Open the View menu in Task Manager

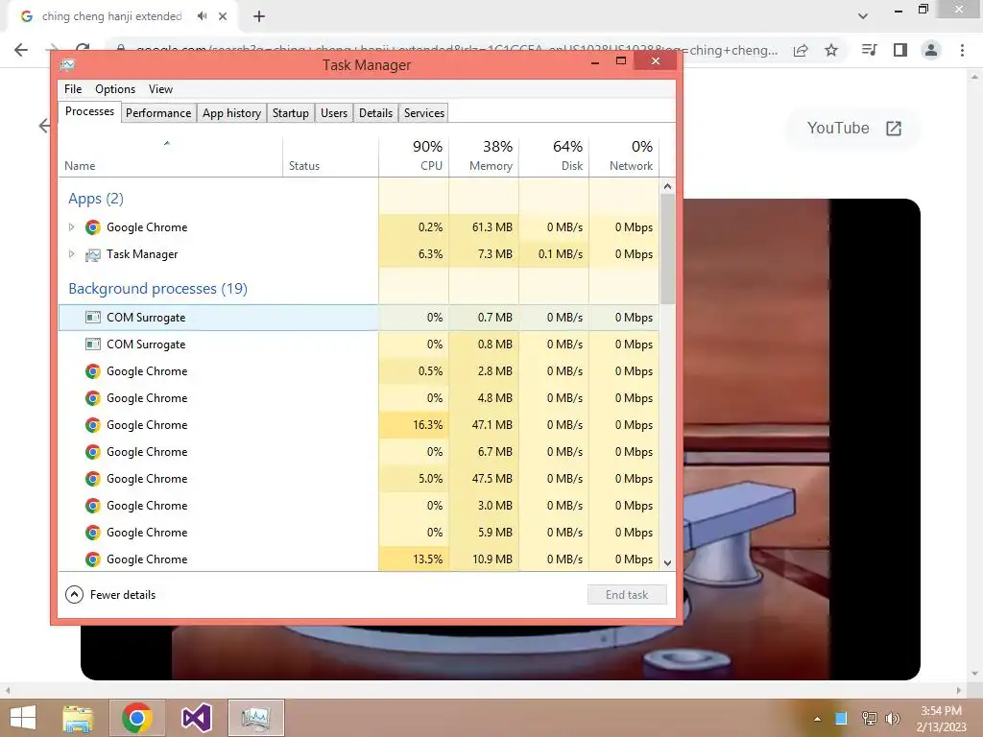point(160,89)
